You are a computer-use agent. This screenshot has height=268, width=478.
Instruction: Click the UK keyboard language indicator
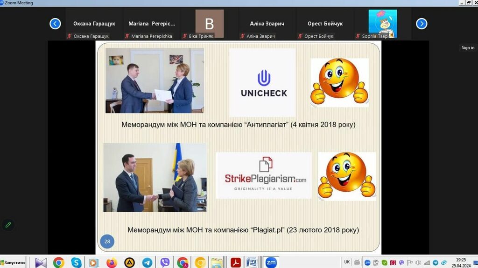click(x=347, y=262)
